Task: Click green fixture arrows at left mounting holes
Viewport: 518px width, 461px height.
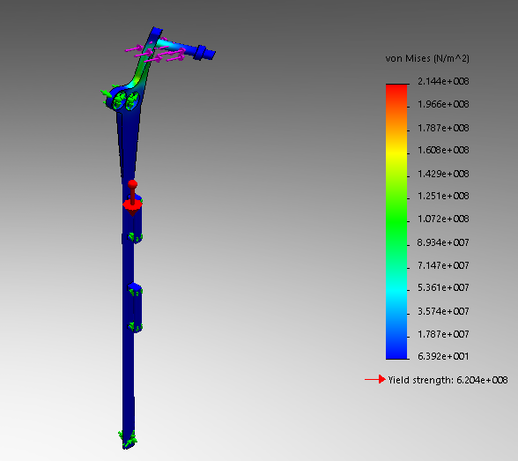Action: (x=120, y=98)
